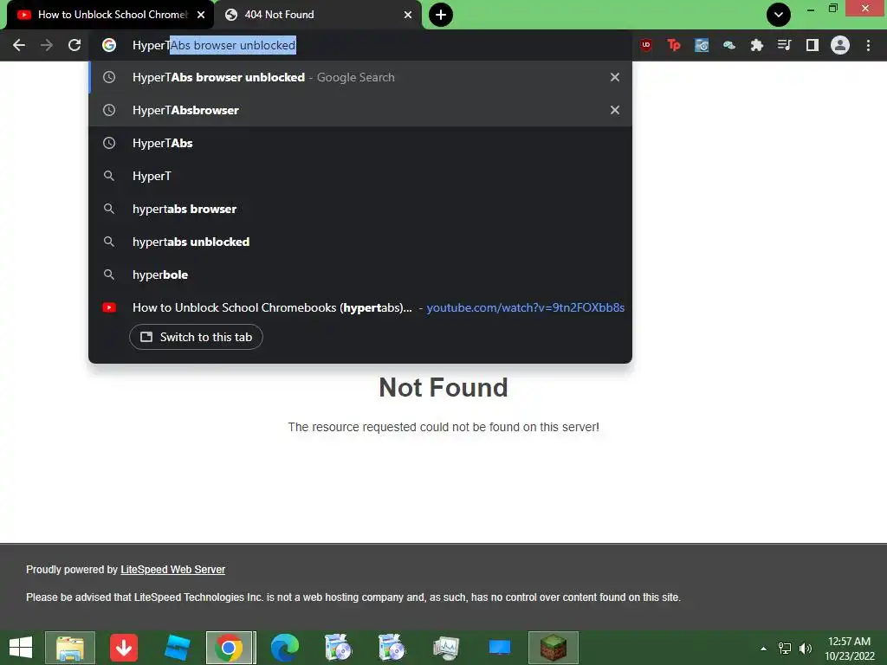The width and height of the screenshot is (887, 665).
Task: Click the forward navigation arrow
Action: coord(47,45)
